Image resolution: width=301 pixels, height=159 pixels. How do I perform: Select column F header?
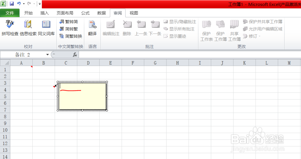133,63
